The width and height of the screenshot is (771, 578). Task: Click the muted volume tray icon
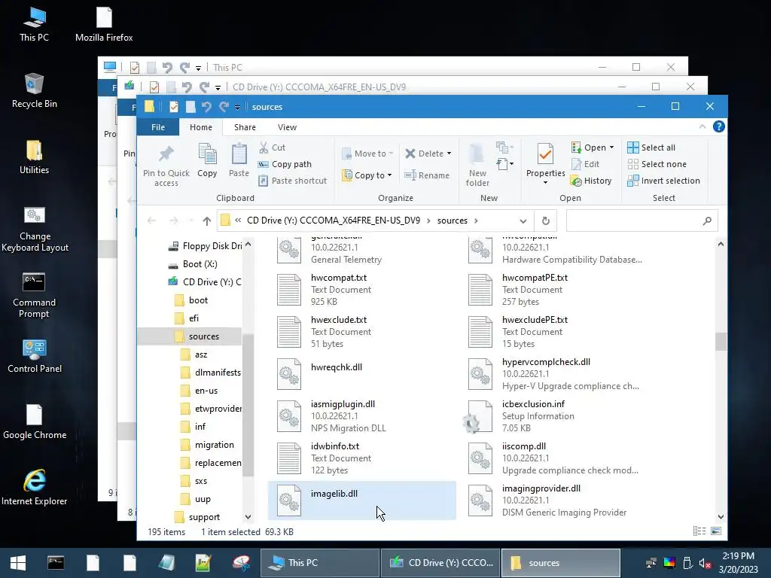705,563
